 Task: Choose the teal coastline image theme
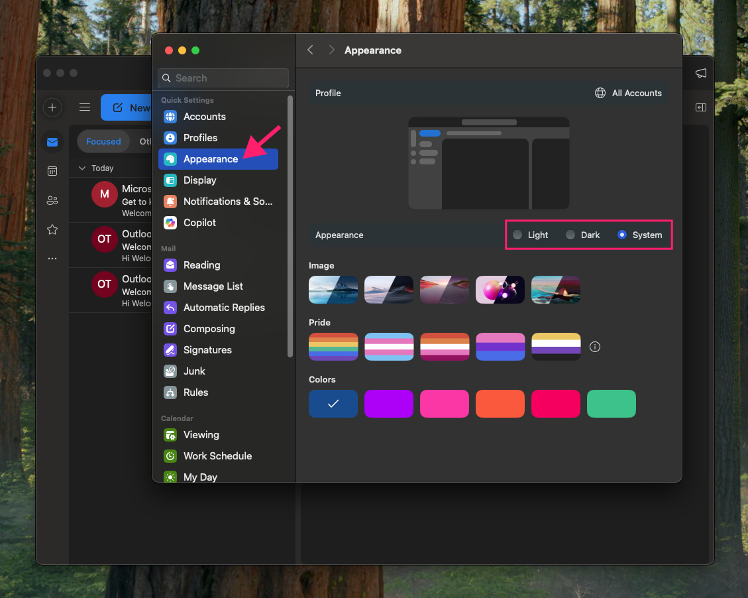(x=556, y=290)
